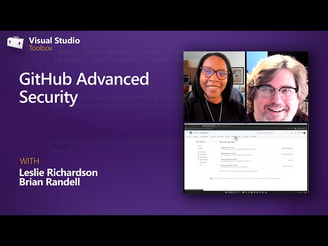Click the GitHub browser screenshot thumbnail

tap(246, 158)
